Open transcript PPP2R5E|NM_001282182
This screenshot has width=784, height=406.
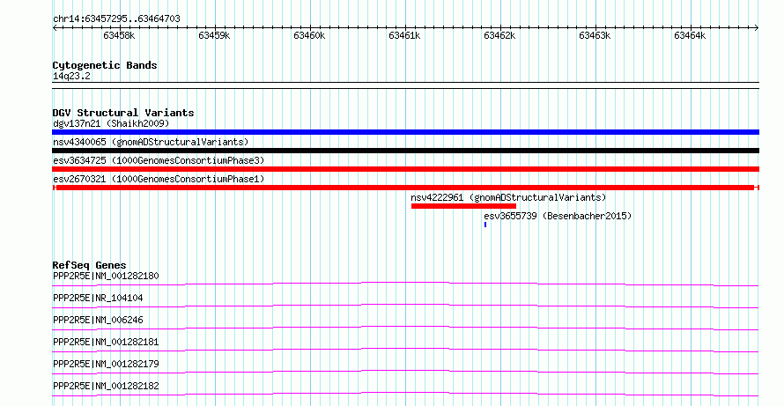click(106, 386)
